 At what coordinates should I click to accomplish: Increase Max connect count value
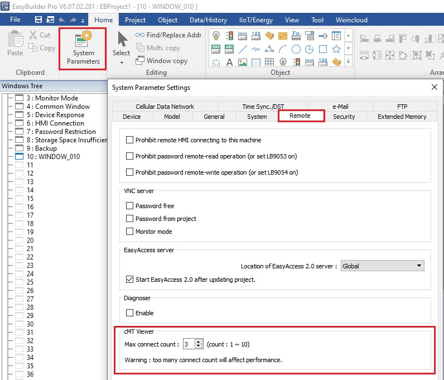coord(199,341)
